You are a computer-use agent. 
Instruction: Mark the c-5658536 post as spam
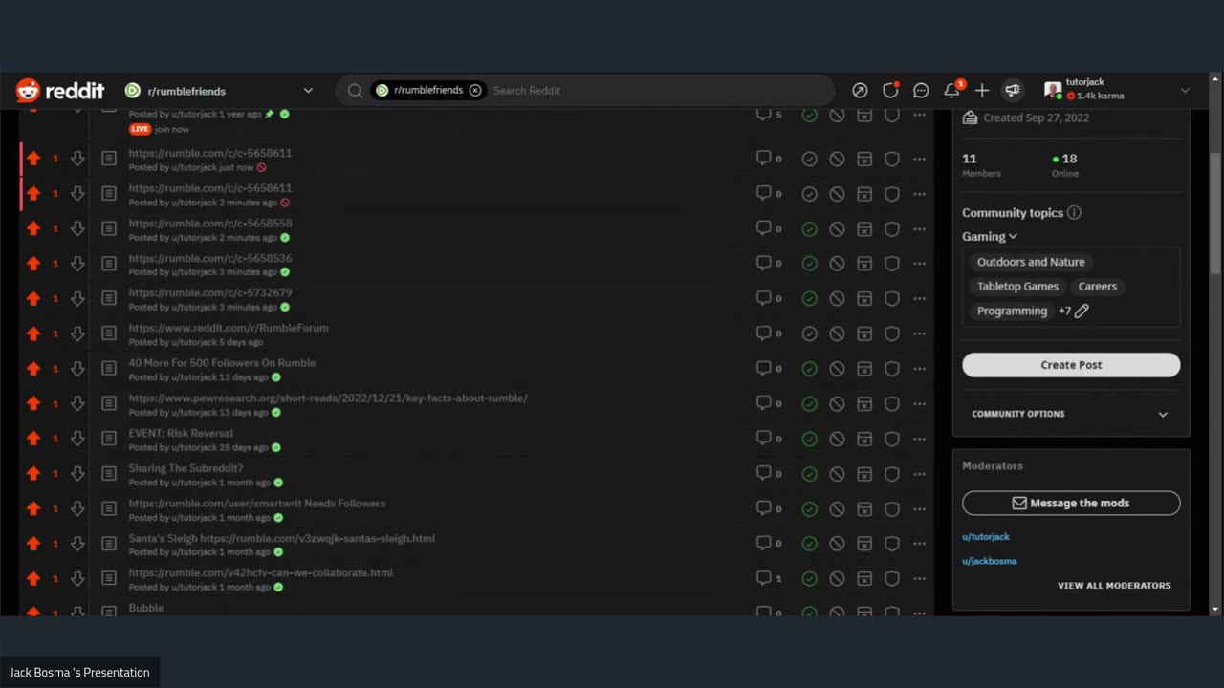coord(864,264)
